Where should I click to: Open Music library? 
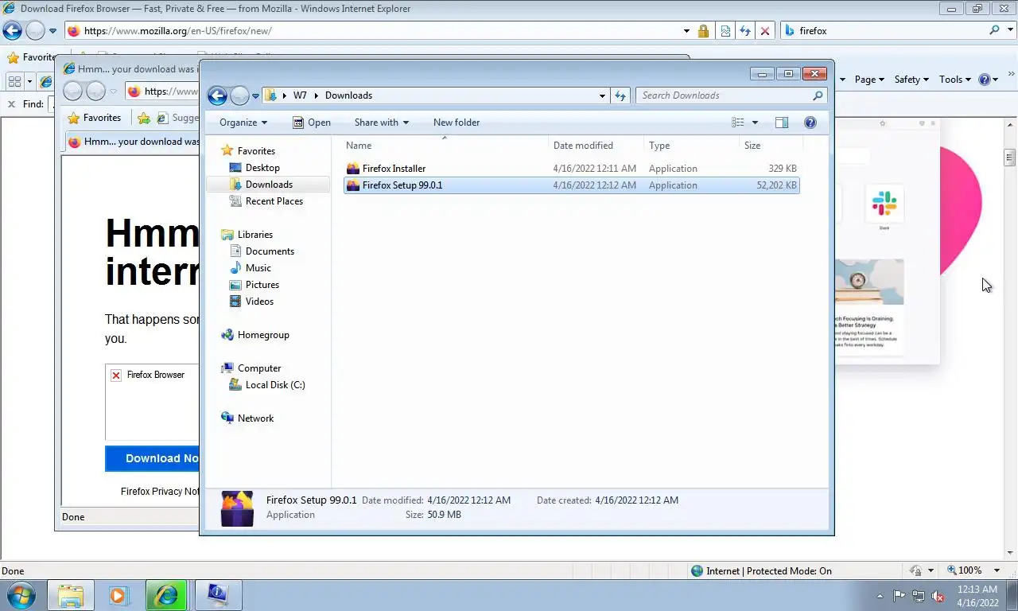pyautogui.click(x=251, y=268)
